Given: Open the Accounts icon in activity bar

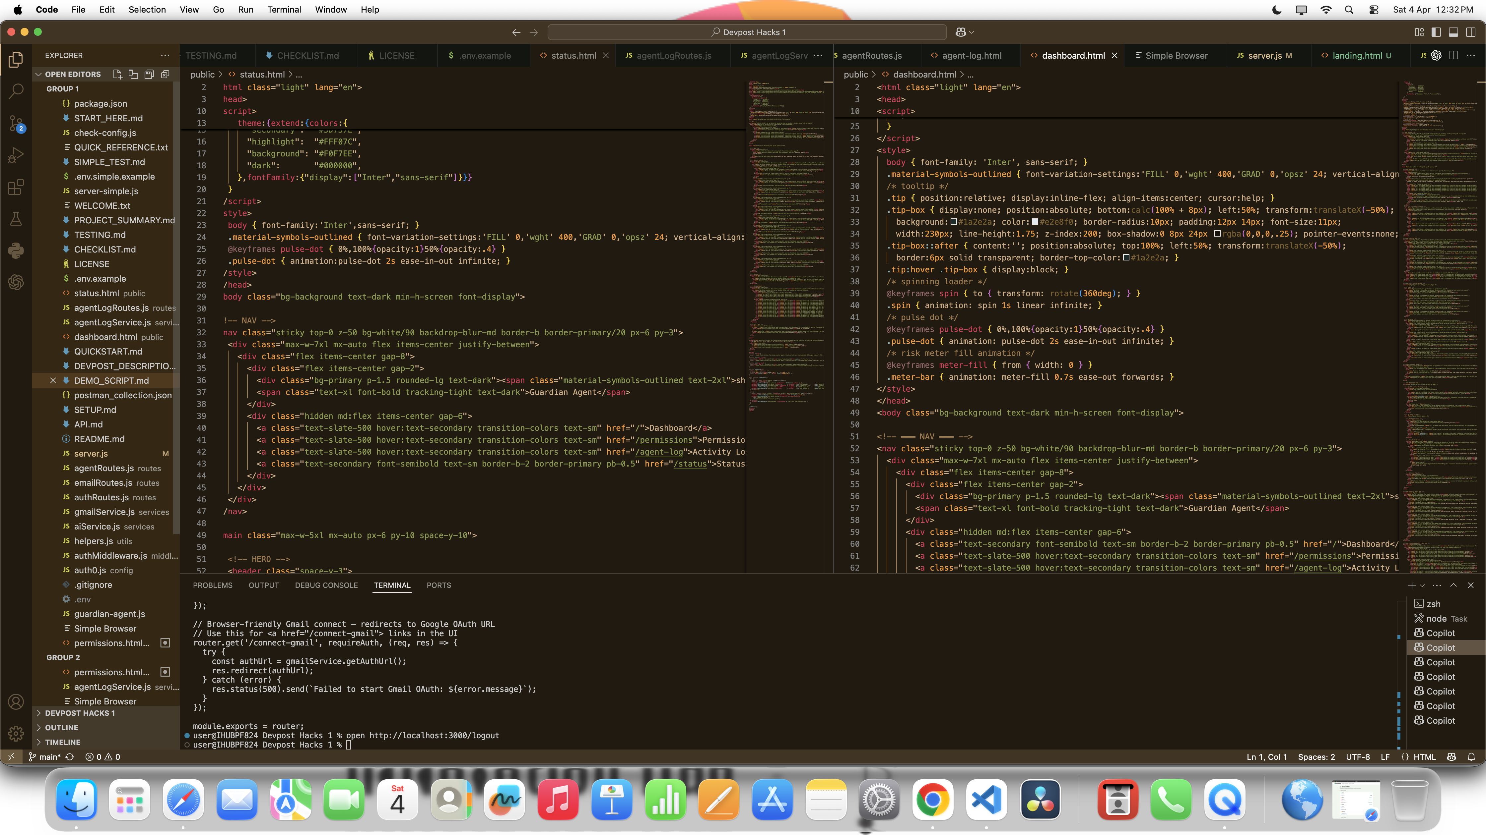Looking at the screenshot, I should pos(16,701).
